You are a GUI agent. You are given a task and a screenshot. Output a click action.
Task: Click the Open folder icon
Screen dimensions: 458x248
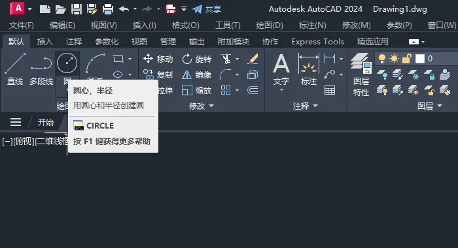[60, 9]
